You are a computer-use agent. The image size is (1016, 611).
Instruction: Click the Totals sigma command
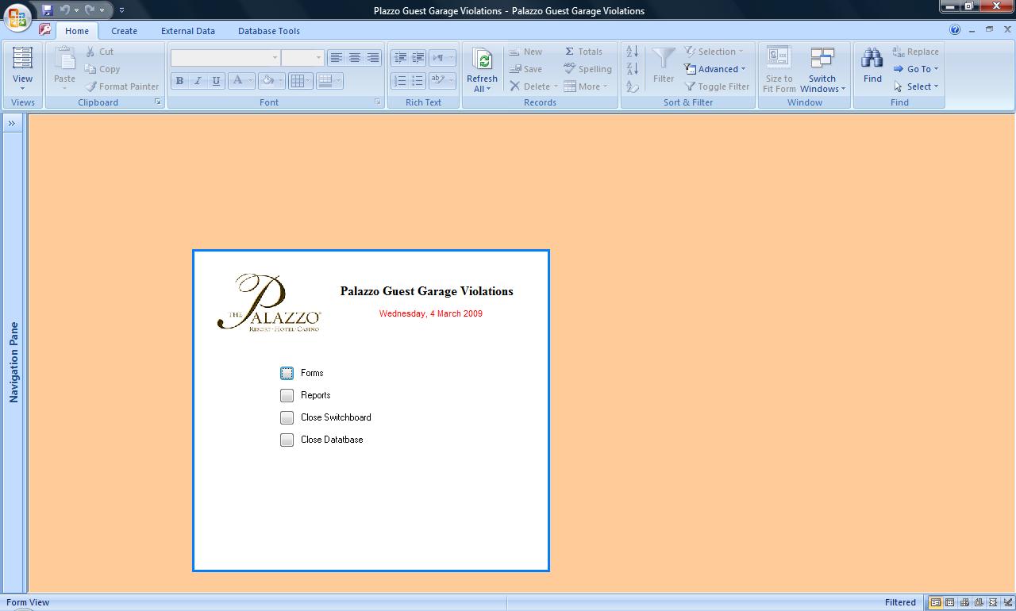click(x=583, y=52)
